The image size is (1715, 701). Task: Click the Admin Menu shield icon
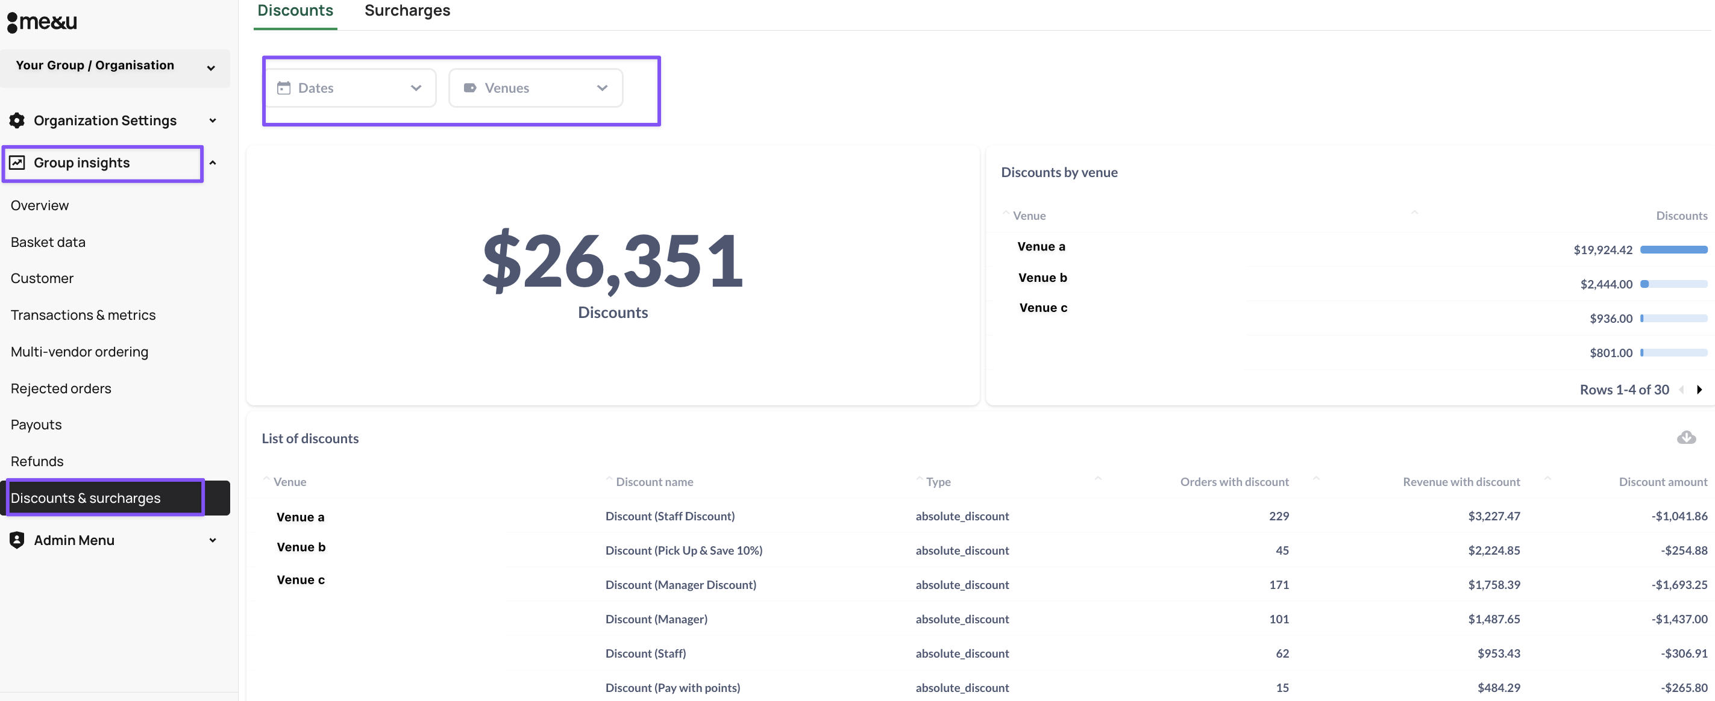(17, 540)
